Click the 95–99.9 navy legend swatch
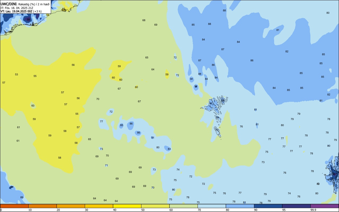This screenshot has height=212, width=339. tap(296, 206)
